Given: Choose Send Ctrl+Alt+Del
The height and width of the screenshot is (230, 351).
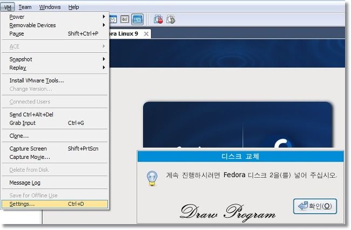Looking at the screenshot, I should (x=55, y=115).
